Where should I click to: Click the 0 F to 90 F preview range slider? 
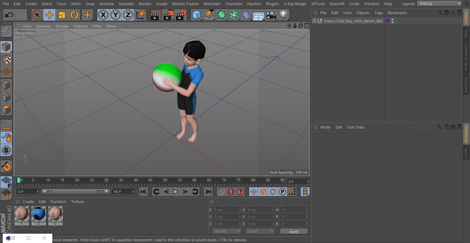click(x=76, y=191)
